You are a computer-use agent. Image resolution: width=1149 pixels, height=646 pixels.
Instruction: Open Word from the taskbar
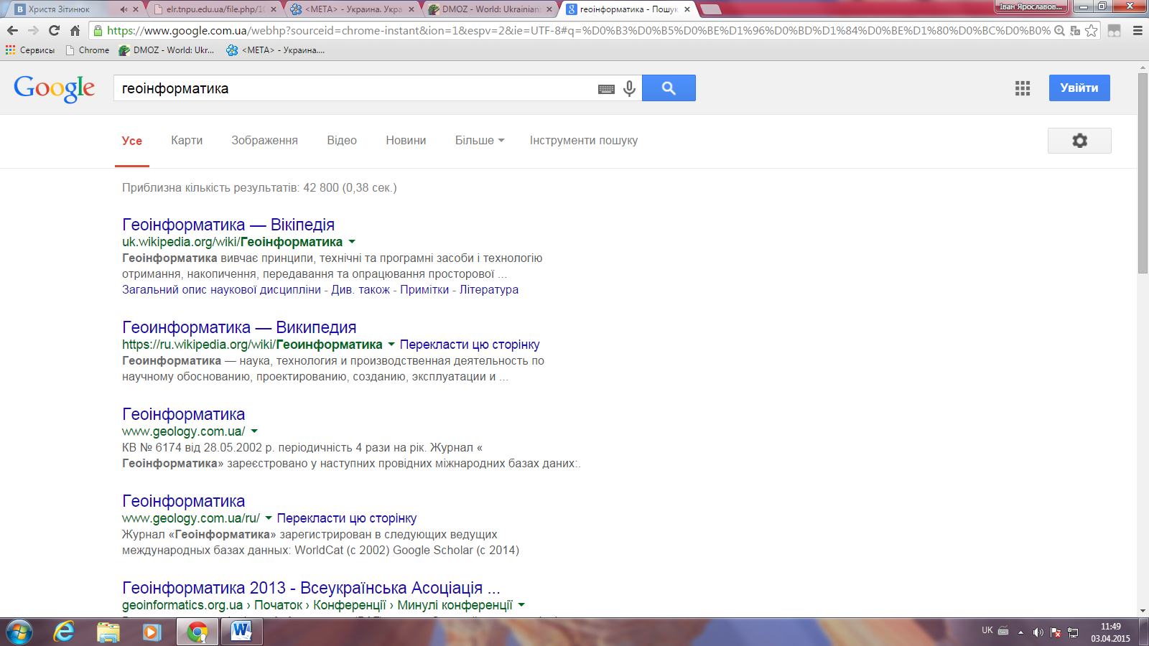[241, 632]
